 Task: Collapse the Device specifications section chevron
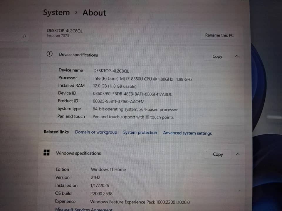tap(237, 56)
